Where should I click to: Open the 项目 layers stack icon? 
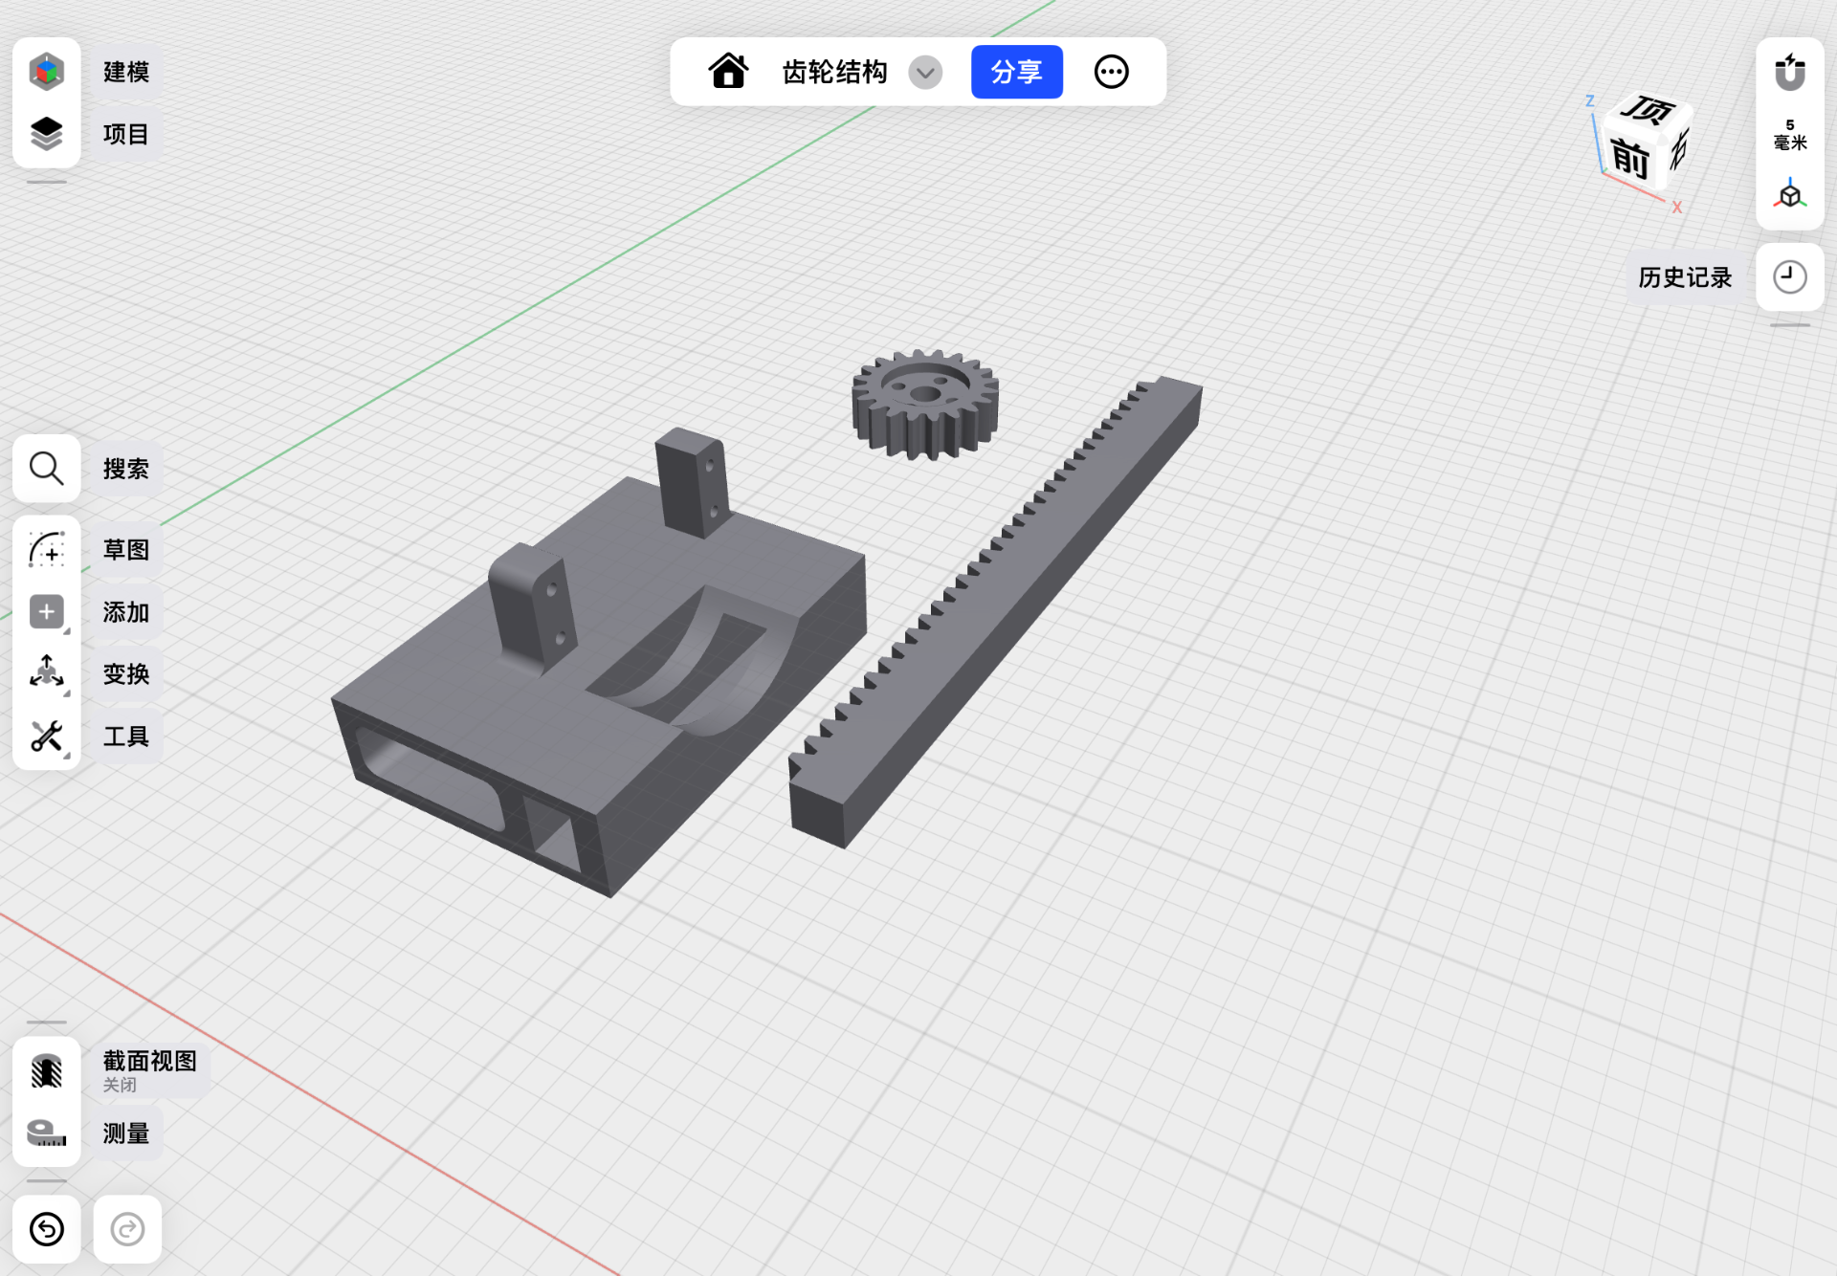(x=46, y=134)
